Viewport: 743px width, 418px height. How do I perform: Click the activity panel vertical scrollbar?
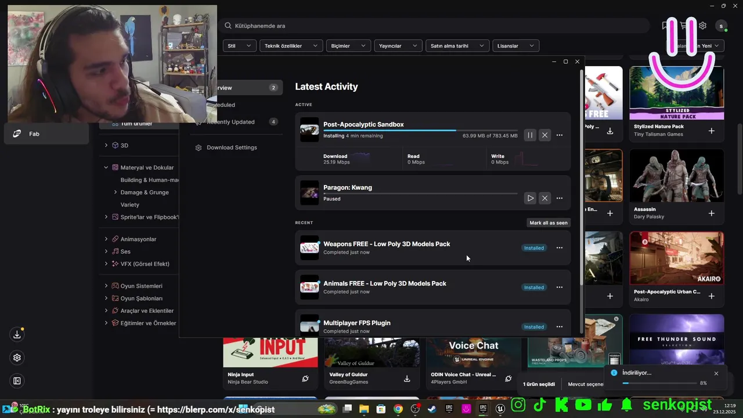coord(582,177)
